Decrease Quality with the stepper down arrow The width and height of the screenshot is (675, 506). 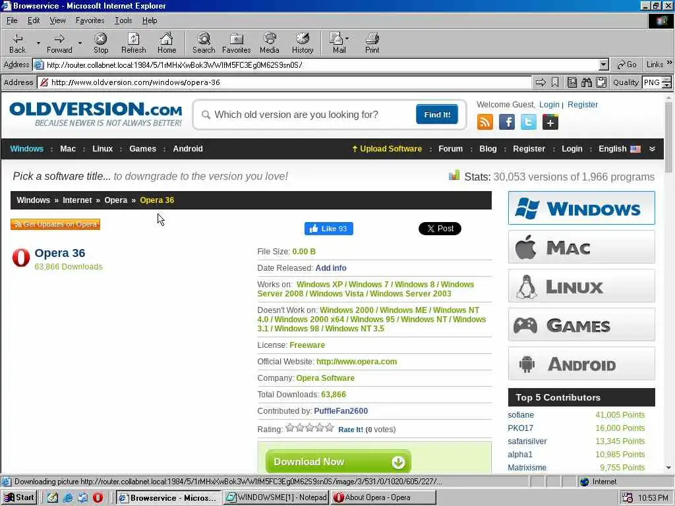pos(666,85)
